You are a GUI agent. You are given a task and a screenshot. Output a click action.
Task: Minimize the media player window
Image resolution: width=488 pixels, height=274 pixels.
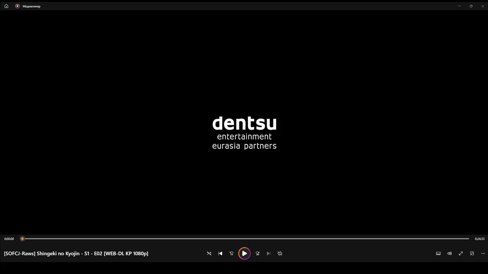click(459, 6)
